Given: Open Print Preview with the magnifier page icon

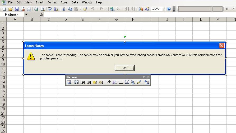Looking at the screenshot, I should 43,9.
